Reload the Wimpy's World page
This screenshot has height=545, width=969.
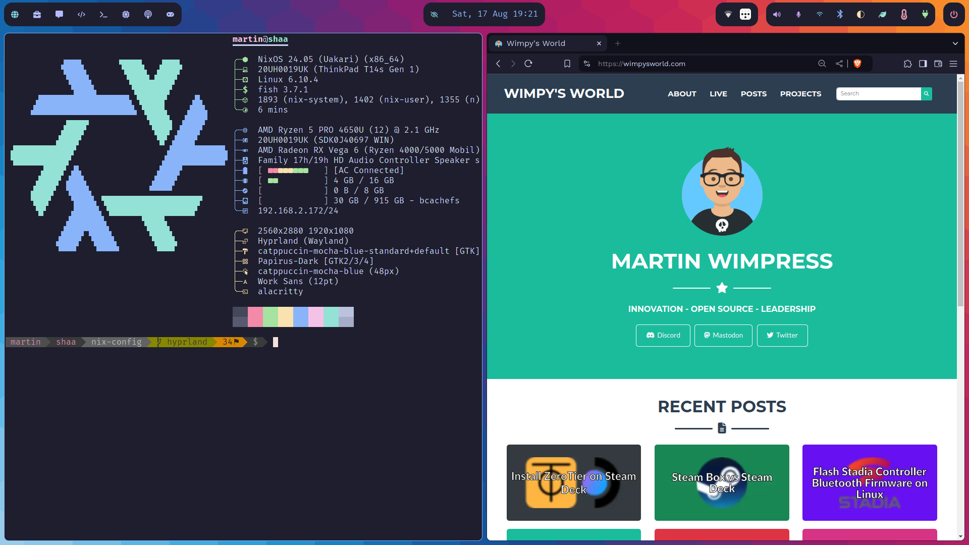(x=528, y=64)
